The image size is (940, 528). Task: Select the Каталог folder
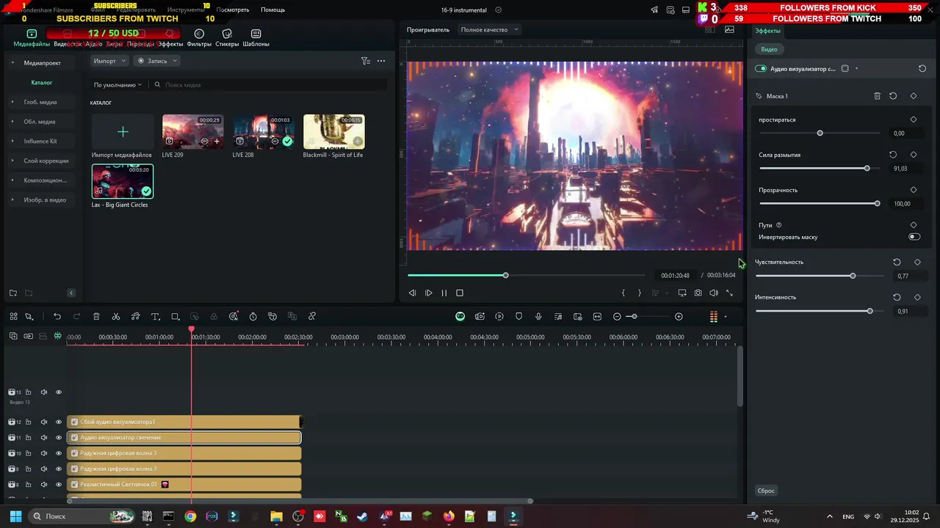(42, 83)
